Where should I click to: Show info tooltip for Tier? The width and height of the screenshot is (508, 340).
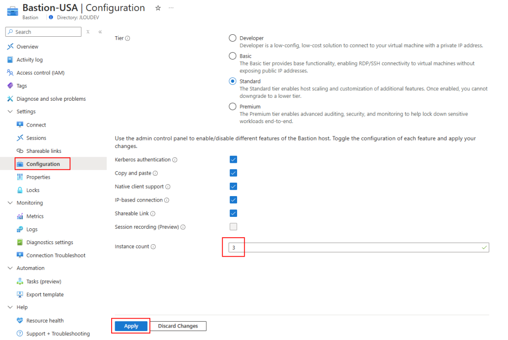(127, 38)
